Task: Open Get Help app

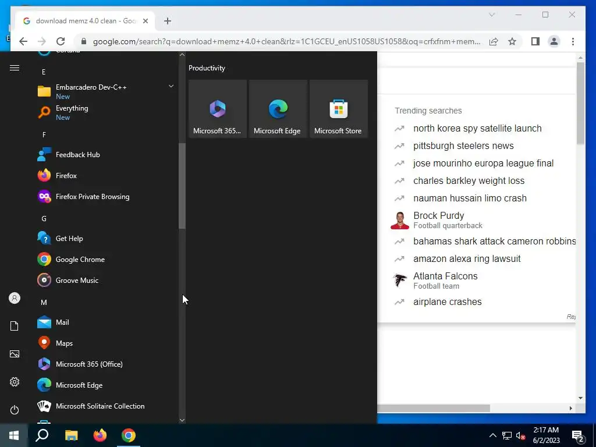Action: (105, 238)
